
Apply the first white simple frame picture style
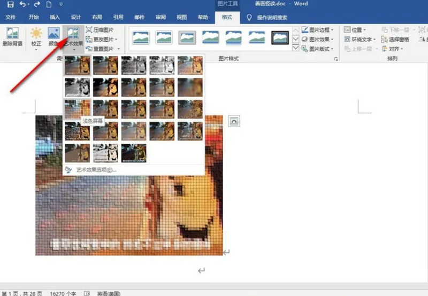pyautogui.click(x=141, y=37)
